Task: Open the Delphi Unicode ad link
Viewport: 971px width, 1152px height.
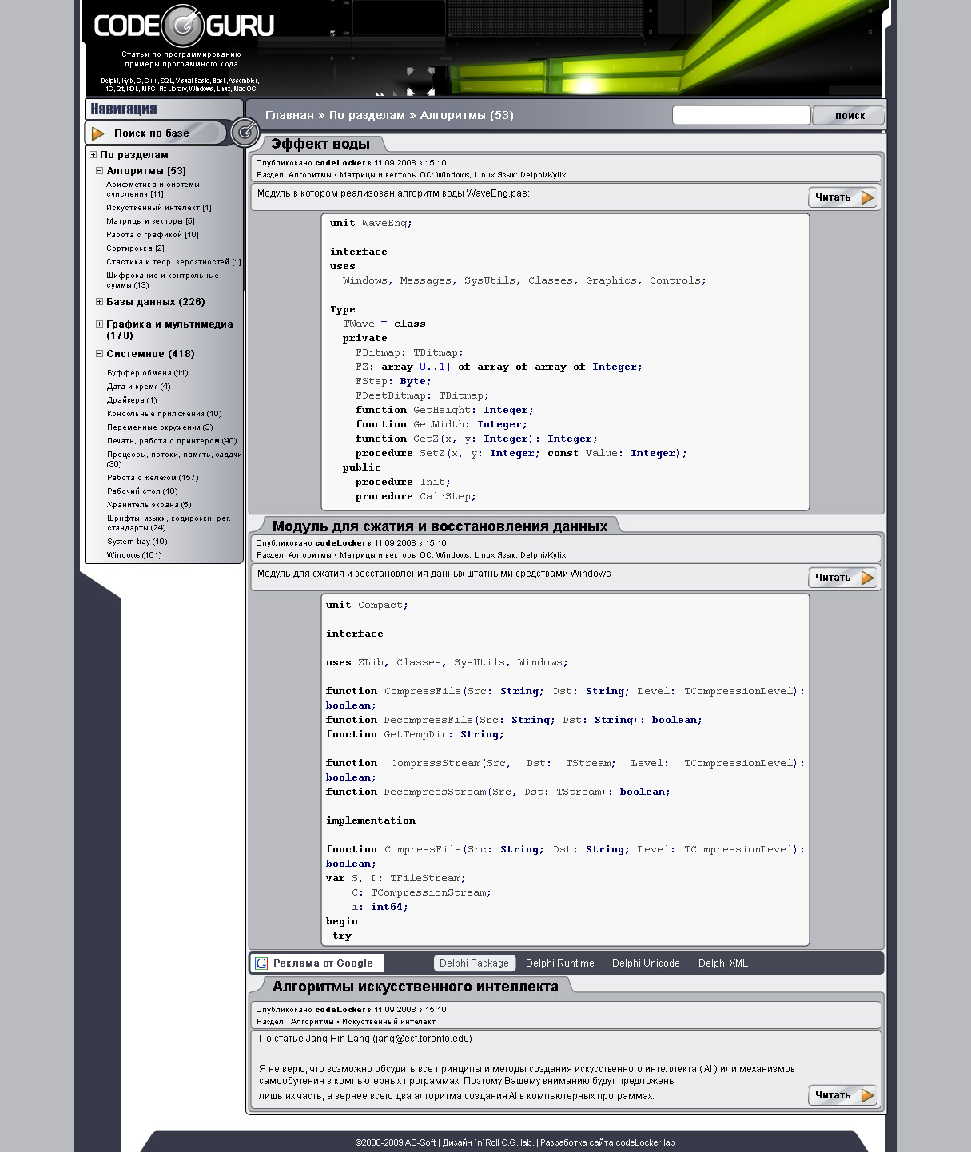Action: pos(646,963)
